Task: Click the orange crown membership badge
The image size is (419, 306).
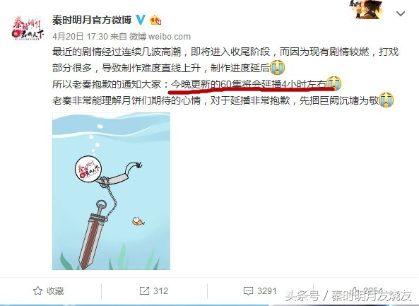Action: [x=155, y=20]
